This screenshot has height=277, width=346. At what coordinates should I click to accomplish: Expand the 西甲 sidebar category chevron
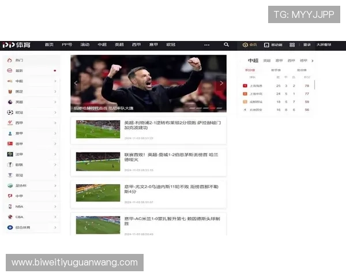55,123
